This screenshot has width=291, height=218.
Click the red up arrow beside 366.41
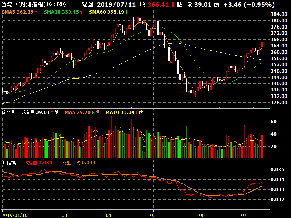173,5
